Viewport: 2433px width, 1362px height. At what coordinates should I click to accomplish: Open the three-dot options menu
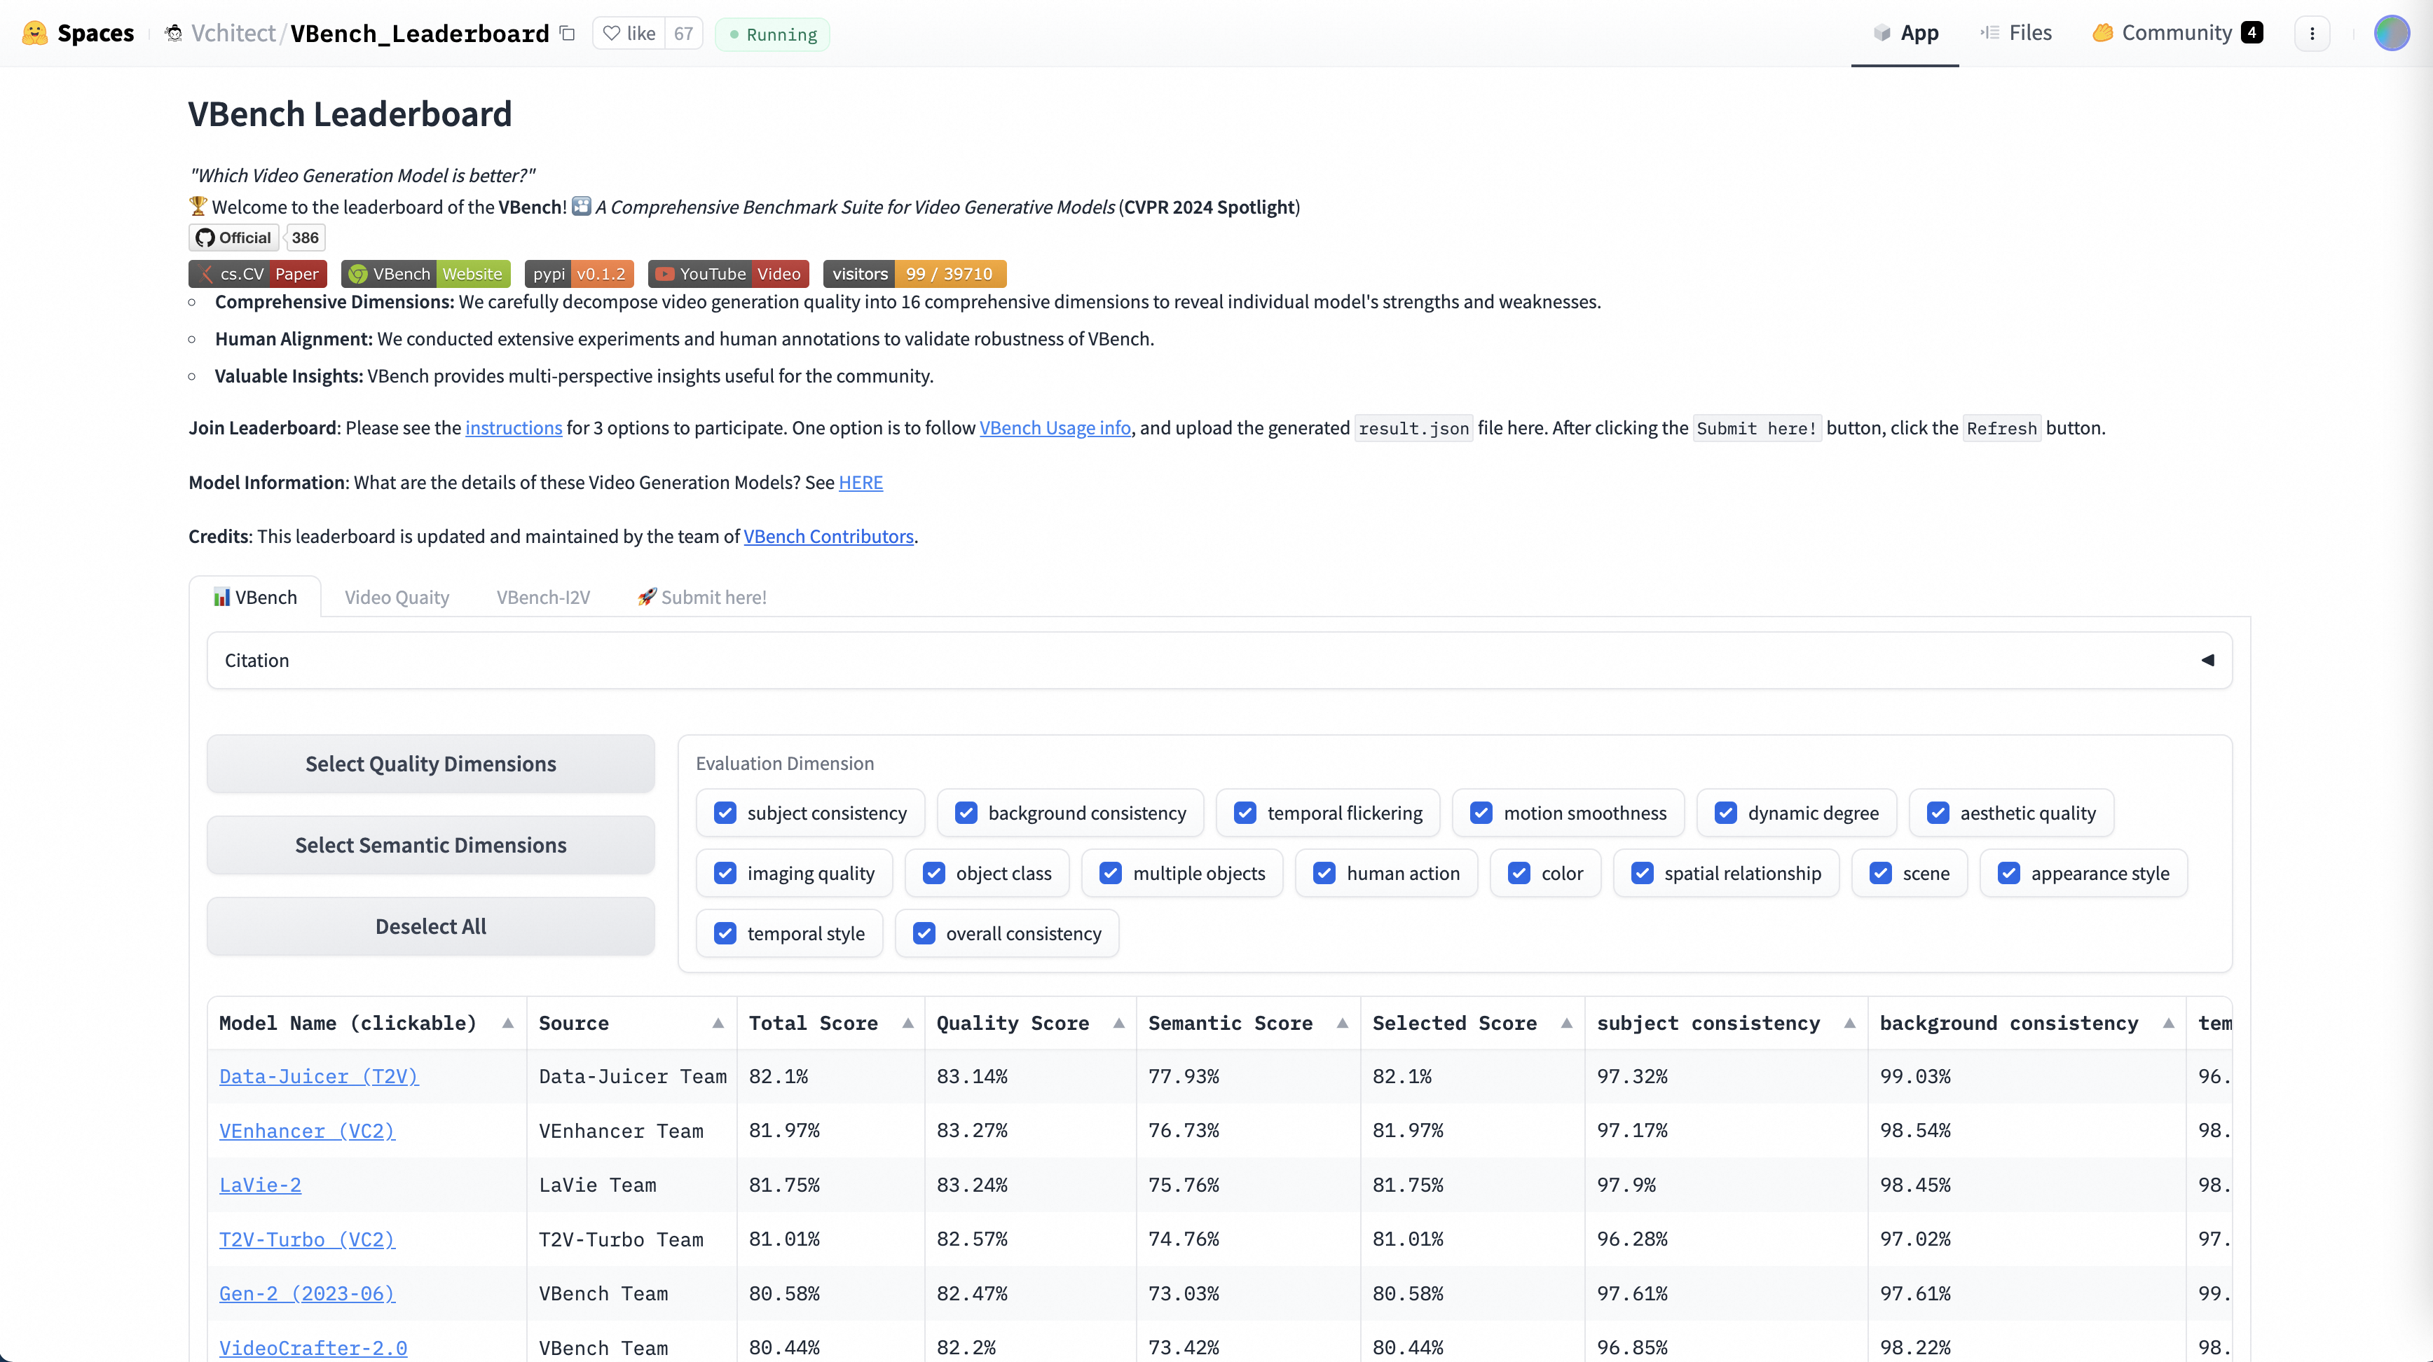click(x=2312, y=33)
